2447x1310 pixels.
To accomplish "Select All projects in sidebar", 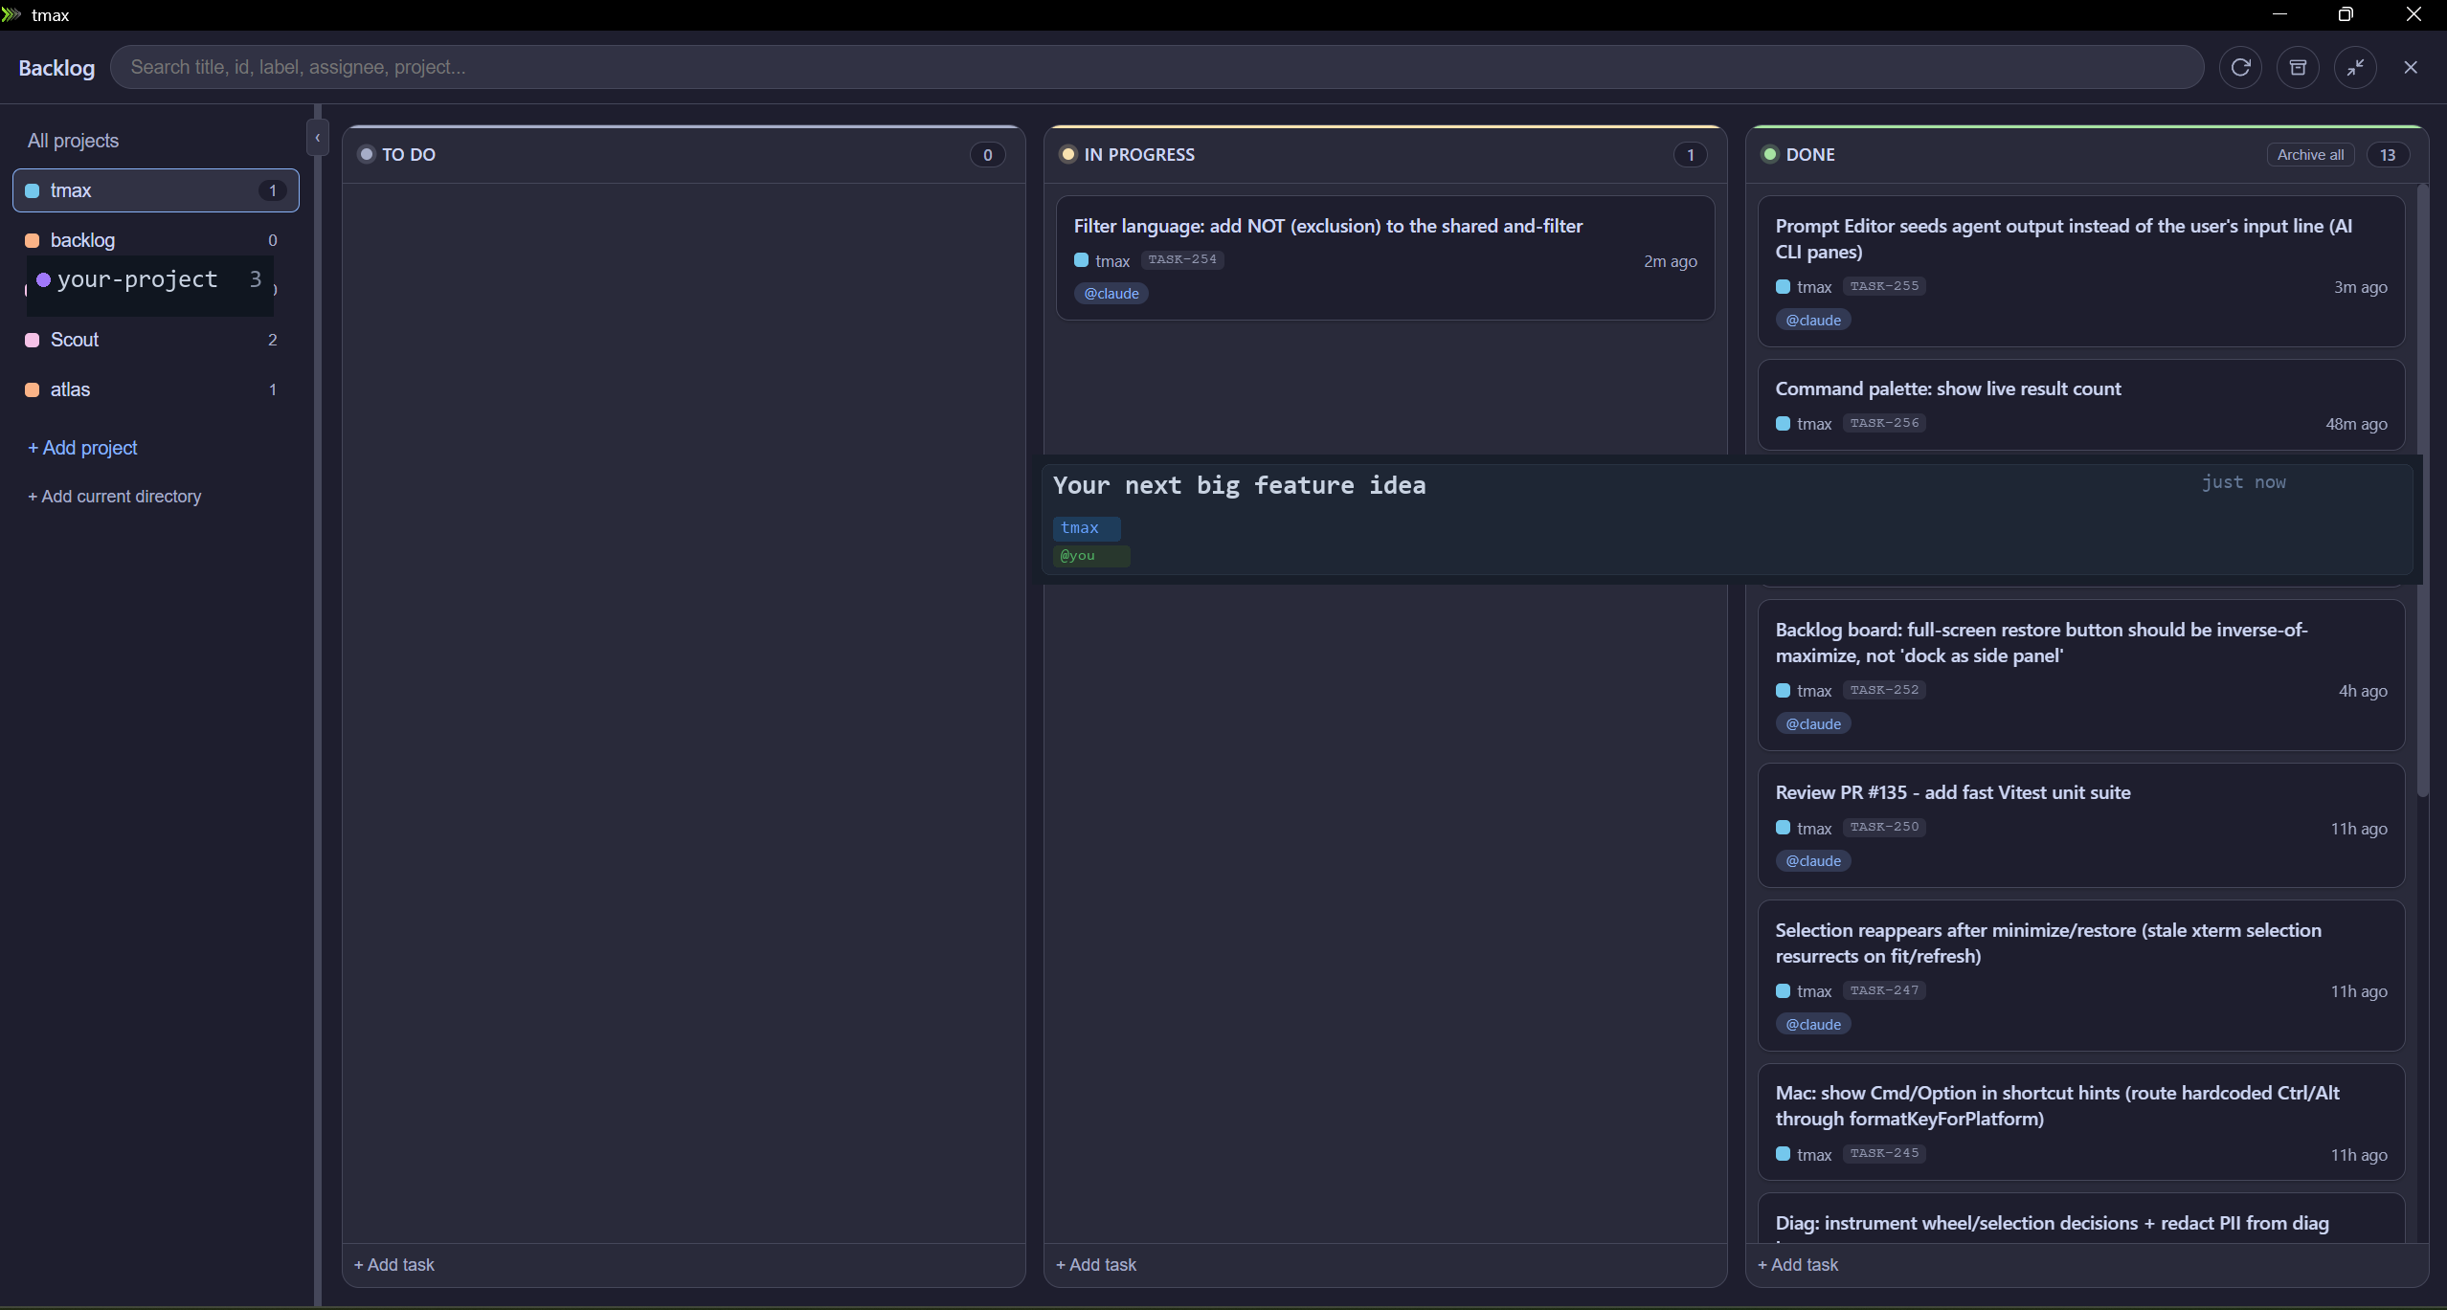I will coord(73,141).
